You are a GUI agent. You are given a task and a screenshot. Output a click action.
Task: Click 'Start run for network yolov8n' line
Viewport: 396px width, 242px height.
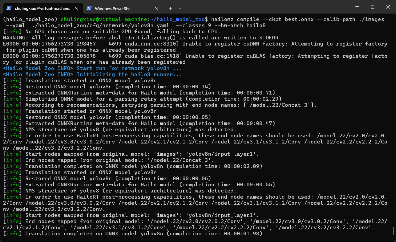[92, 68]
